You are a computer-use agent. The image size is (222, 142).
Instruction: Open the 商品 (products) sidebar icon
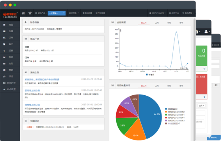pos(4,25)
